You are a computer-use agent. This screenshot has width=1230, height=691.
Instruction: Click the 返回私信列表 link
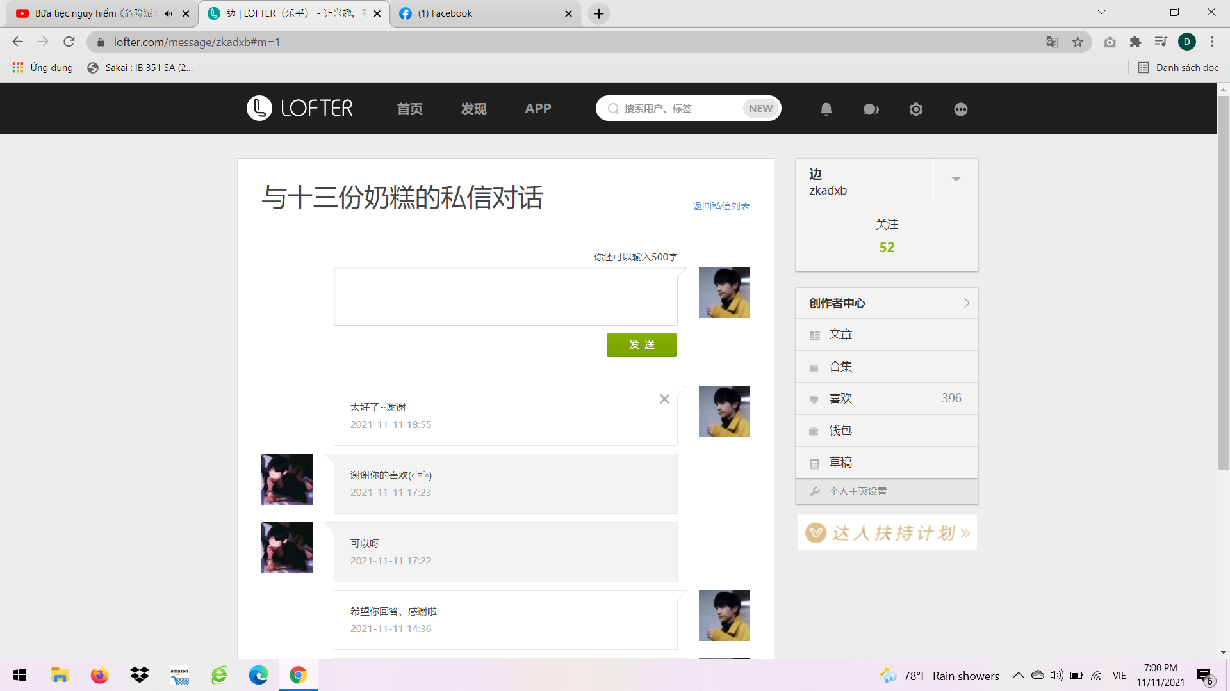click(x=721, y=206)
